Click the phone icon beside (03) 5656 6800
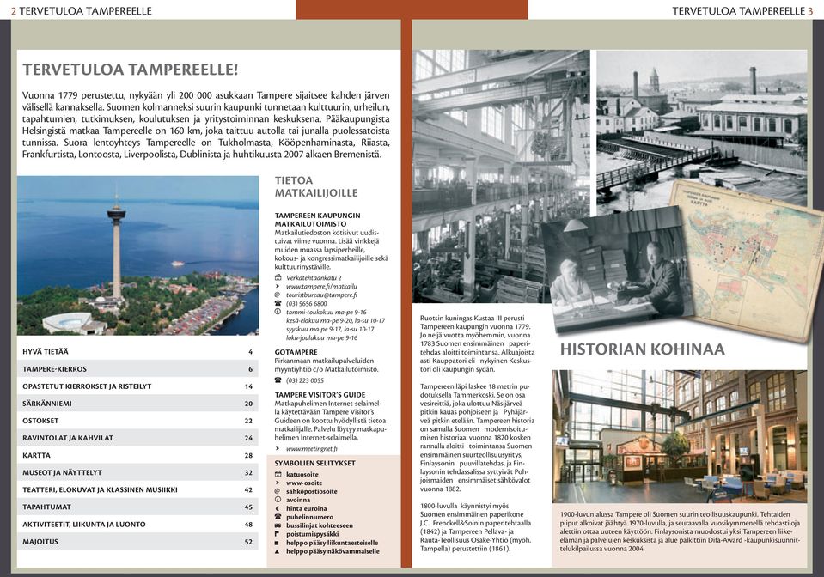 278,303
